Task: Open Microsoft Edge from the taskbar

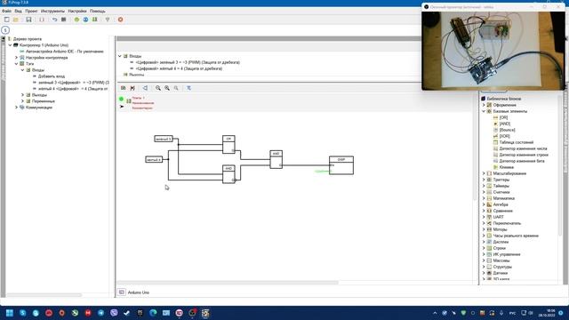Action: 153,313
